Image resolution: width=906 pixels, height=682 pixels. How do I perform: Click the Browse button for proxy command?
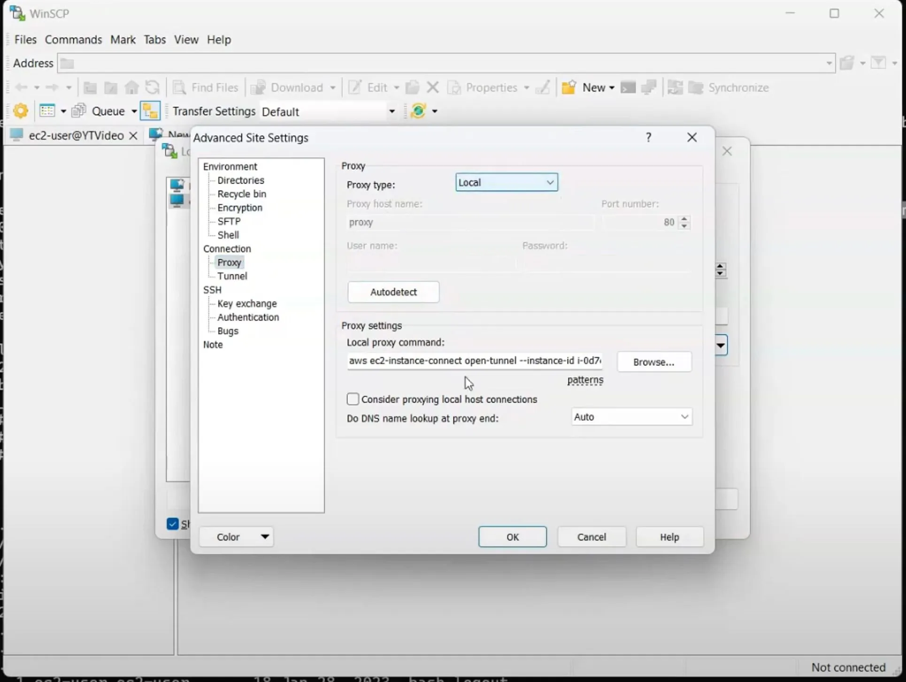654,362
